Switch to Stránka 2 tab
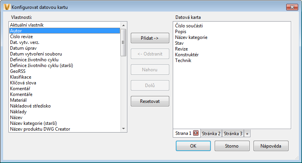 [211, 133]
